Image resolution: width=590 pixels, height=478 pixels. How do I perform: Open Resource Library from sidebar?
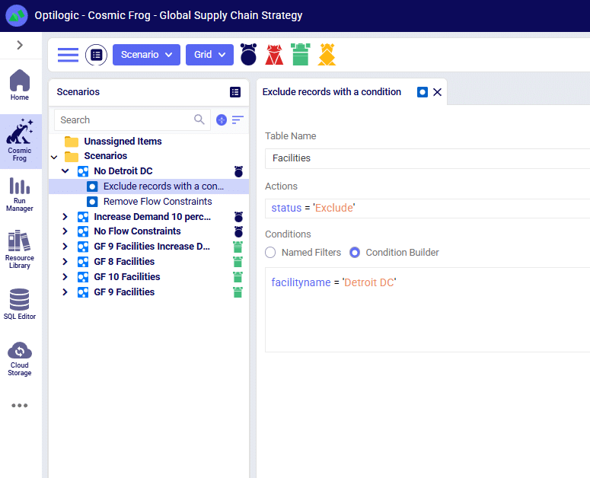tap(20, 250)
